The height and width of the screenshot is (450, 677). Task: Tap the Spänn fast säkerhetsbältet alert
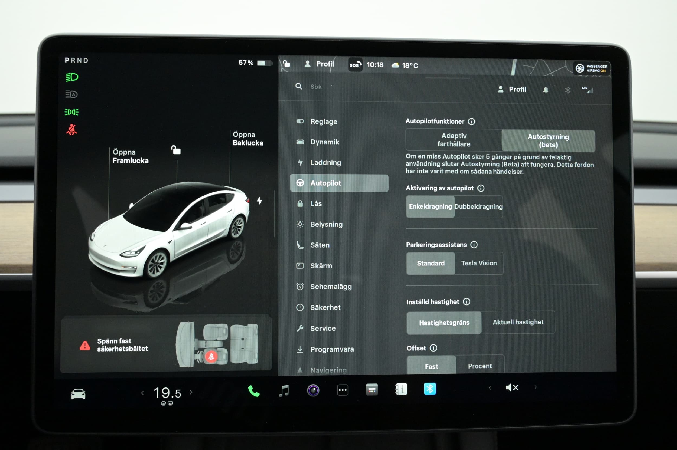166,344
